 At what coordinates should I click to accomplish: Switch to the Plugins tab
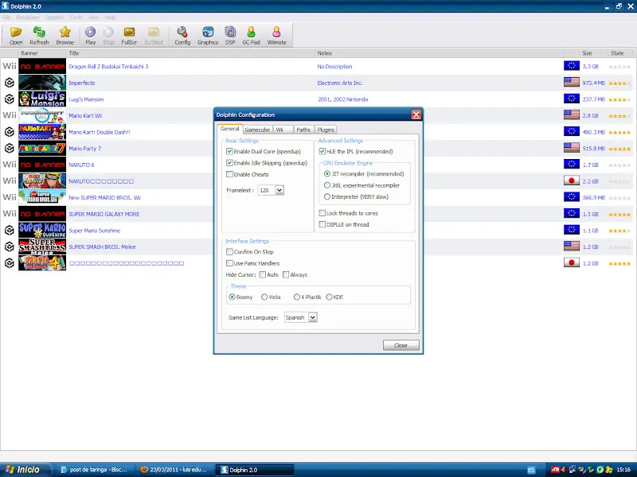click(326, 130)
